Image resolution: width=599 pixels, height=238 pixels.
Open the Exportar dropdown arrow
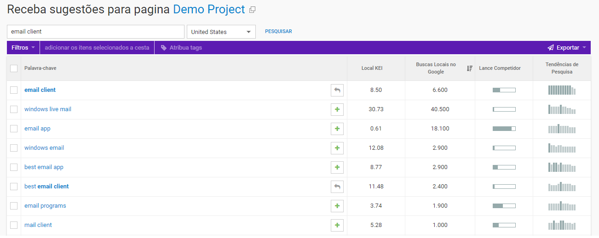coord(584,48)
